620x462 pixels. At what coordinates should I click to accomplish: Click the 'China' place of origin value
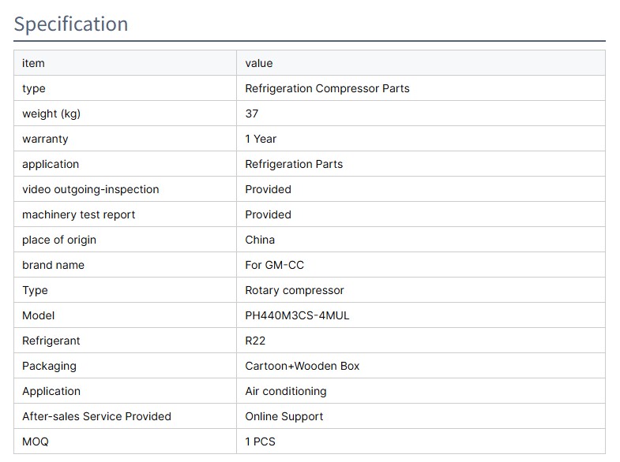260,240
